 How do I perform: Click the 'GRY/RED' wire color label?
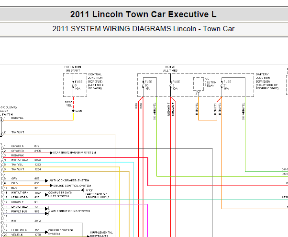coord(17,151)
